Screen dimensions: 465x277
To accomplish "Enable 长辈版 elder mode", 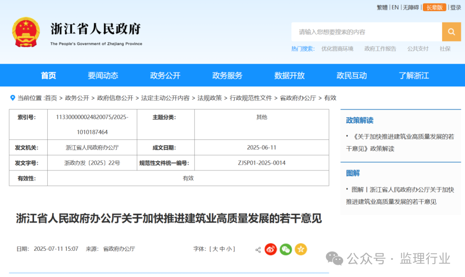I will [434, 7].
